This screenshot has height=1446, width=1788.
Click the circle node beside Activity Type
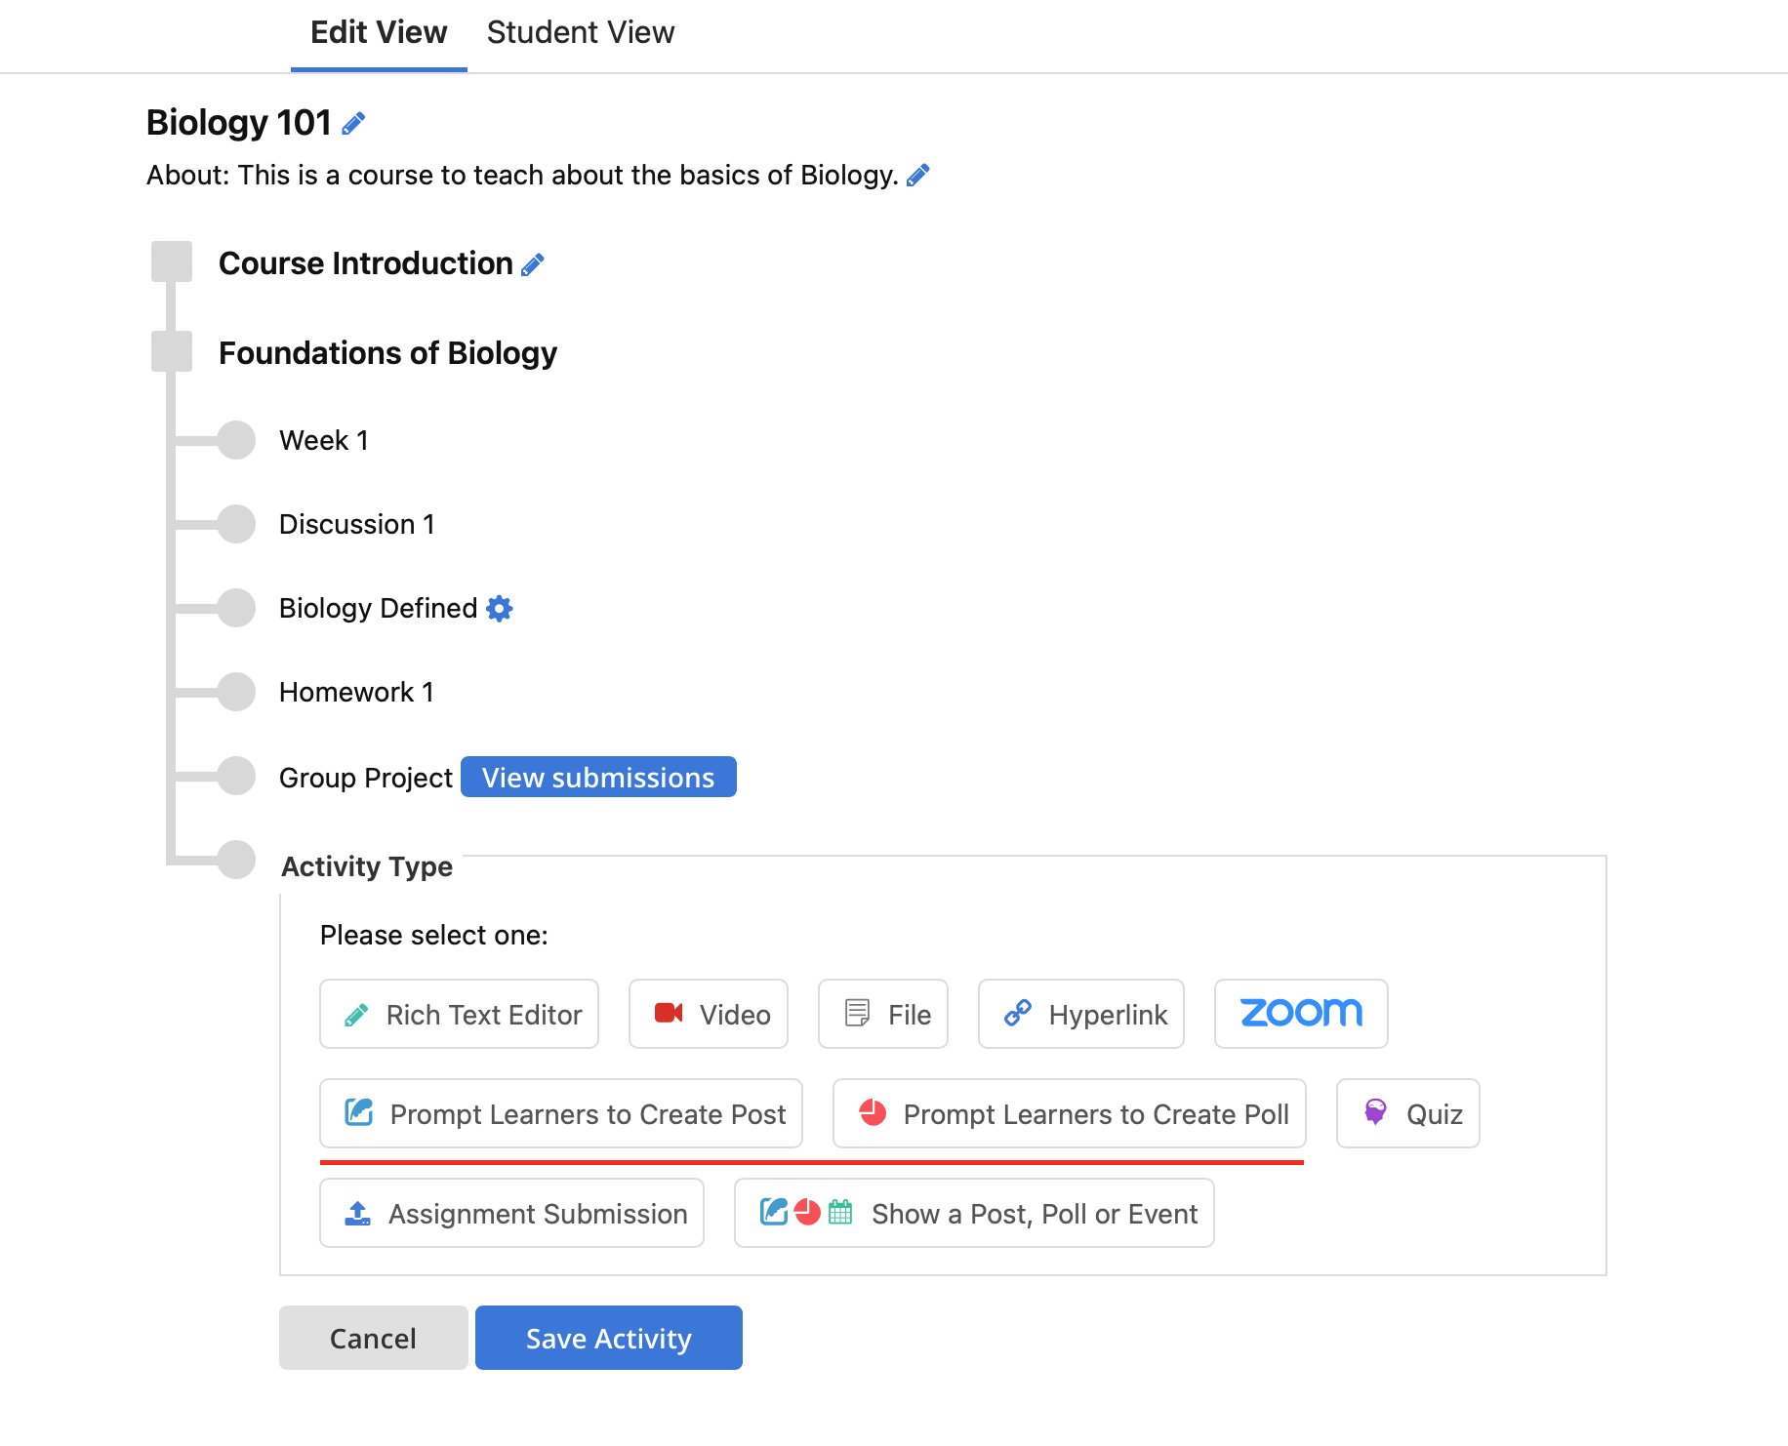pos(236,860)
